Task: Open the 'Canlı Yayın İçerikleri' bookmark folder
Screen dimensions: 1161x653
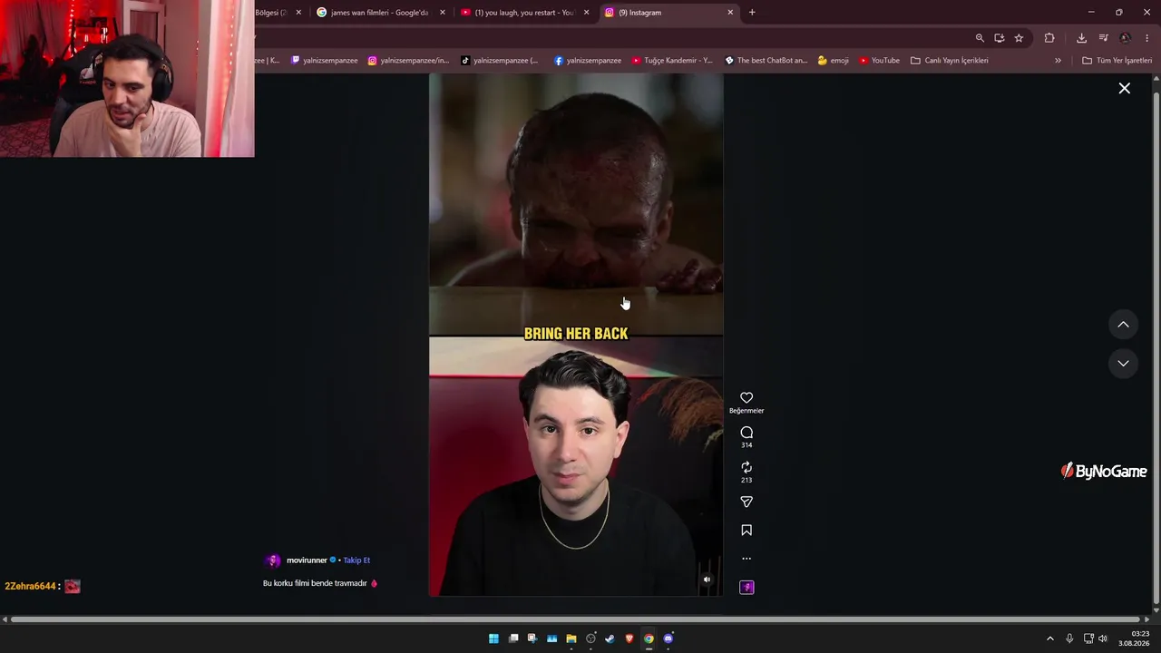Action: (950, 61)
